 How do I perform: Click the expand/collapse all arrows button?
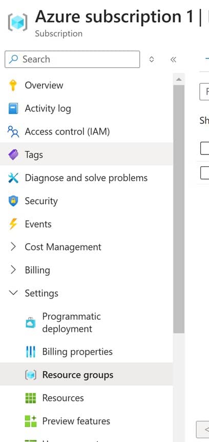(x=152, y=59)
